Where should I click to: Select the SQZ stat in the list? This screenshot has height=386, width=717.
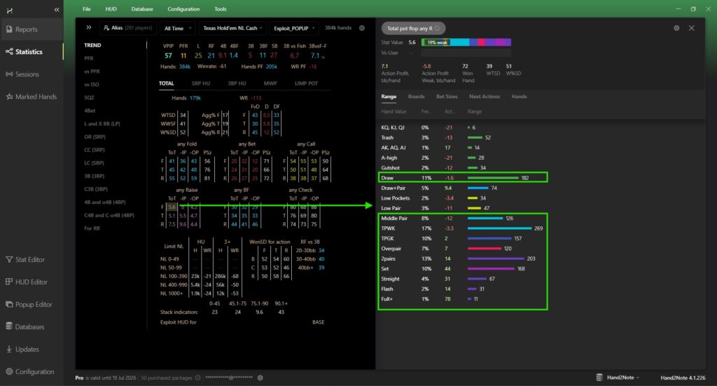pos(90,97)
